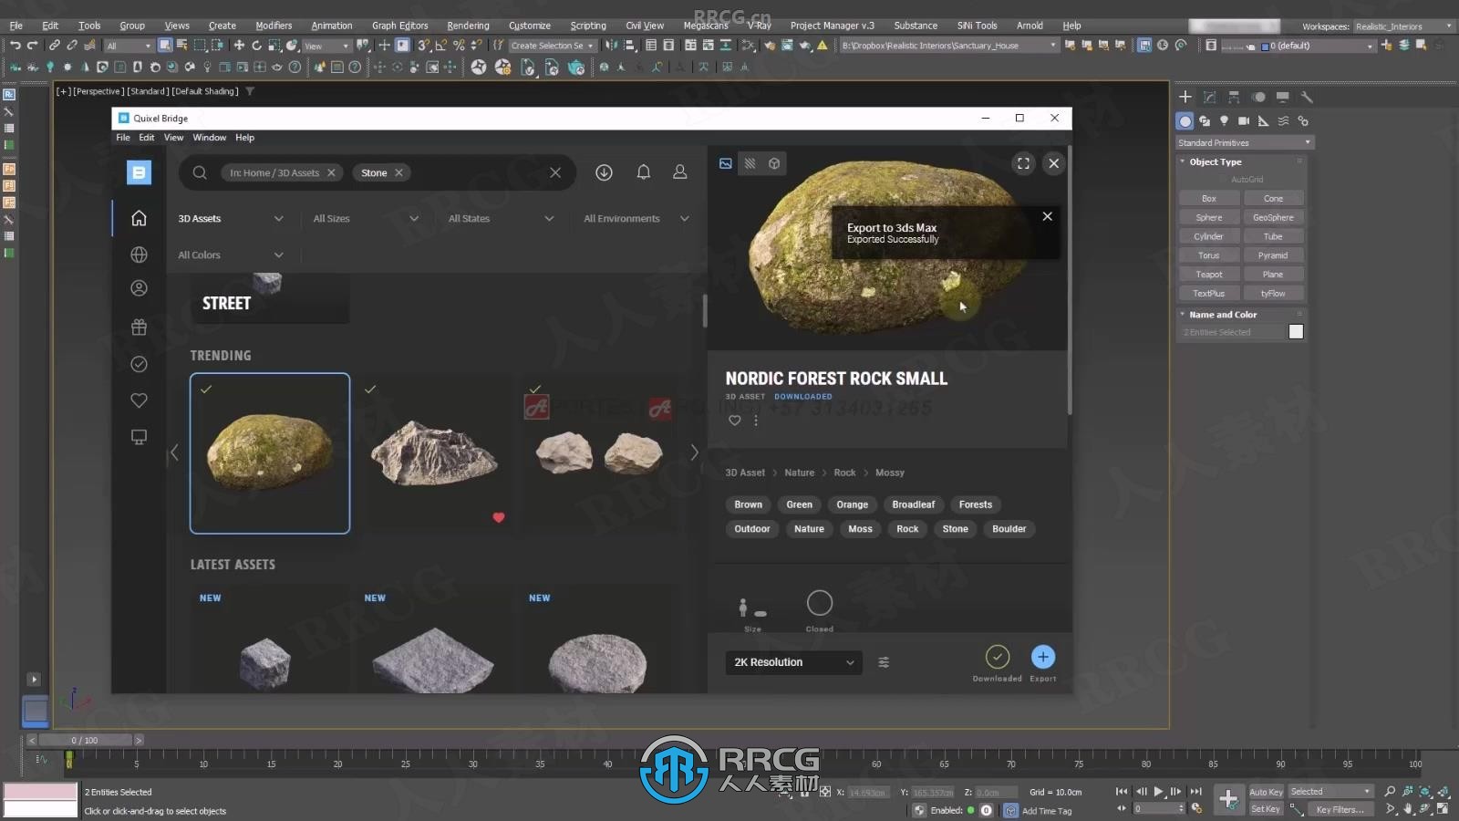Open the 2K Resolution dropdown
1459x821 pixels.
(x=793, y=662)
